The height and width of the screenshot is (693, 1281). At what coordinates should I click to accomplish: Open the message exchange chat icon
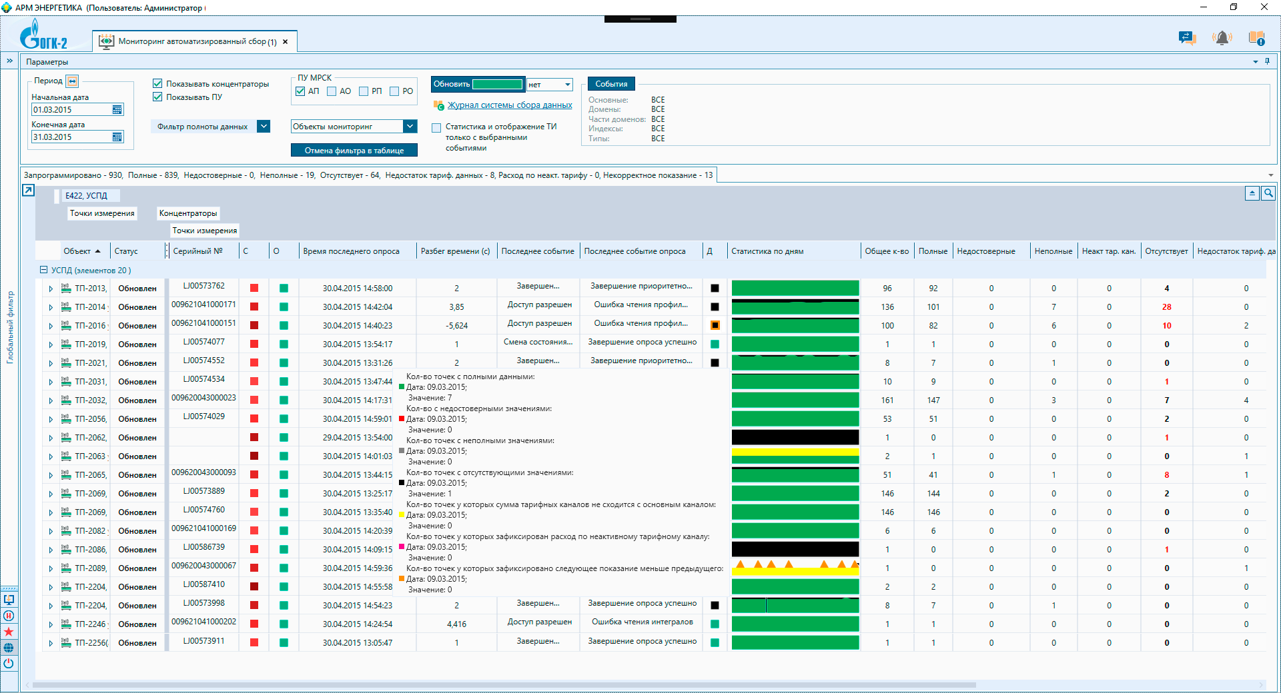(x=1187, y=38)
